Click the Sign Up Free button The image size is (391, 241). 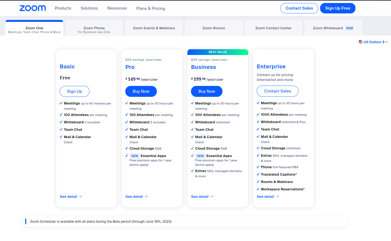338,8
